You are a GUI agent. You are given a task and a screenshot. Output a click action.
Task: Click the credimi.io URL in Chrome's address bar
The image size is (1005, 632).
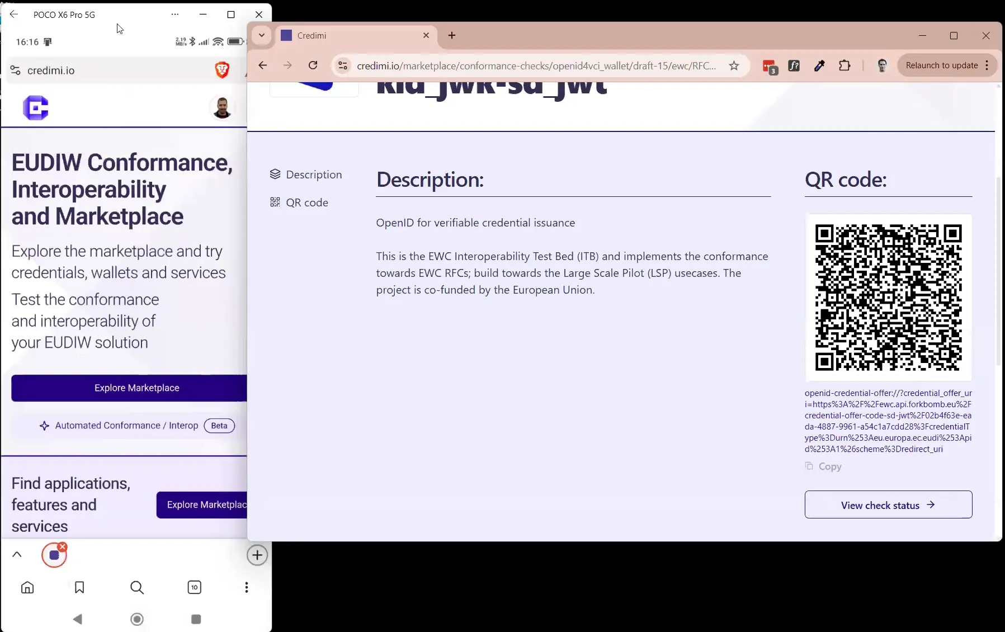536,66
